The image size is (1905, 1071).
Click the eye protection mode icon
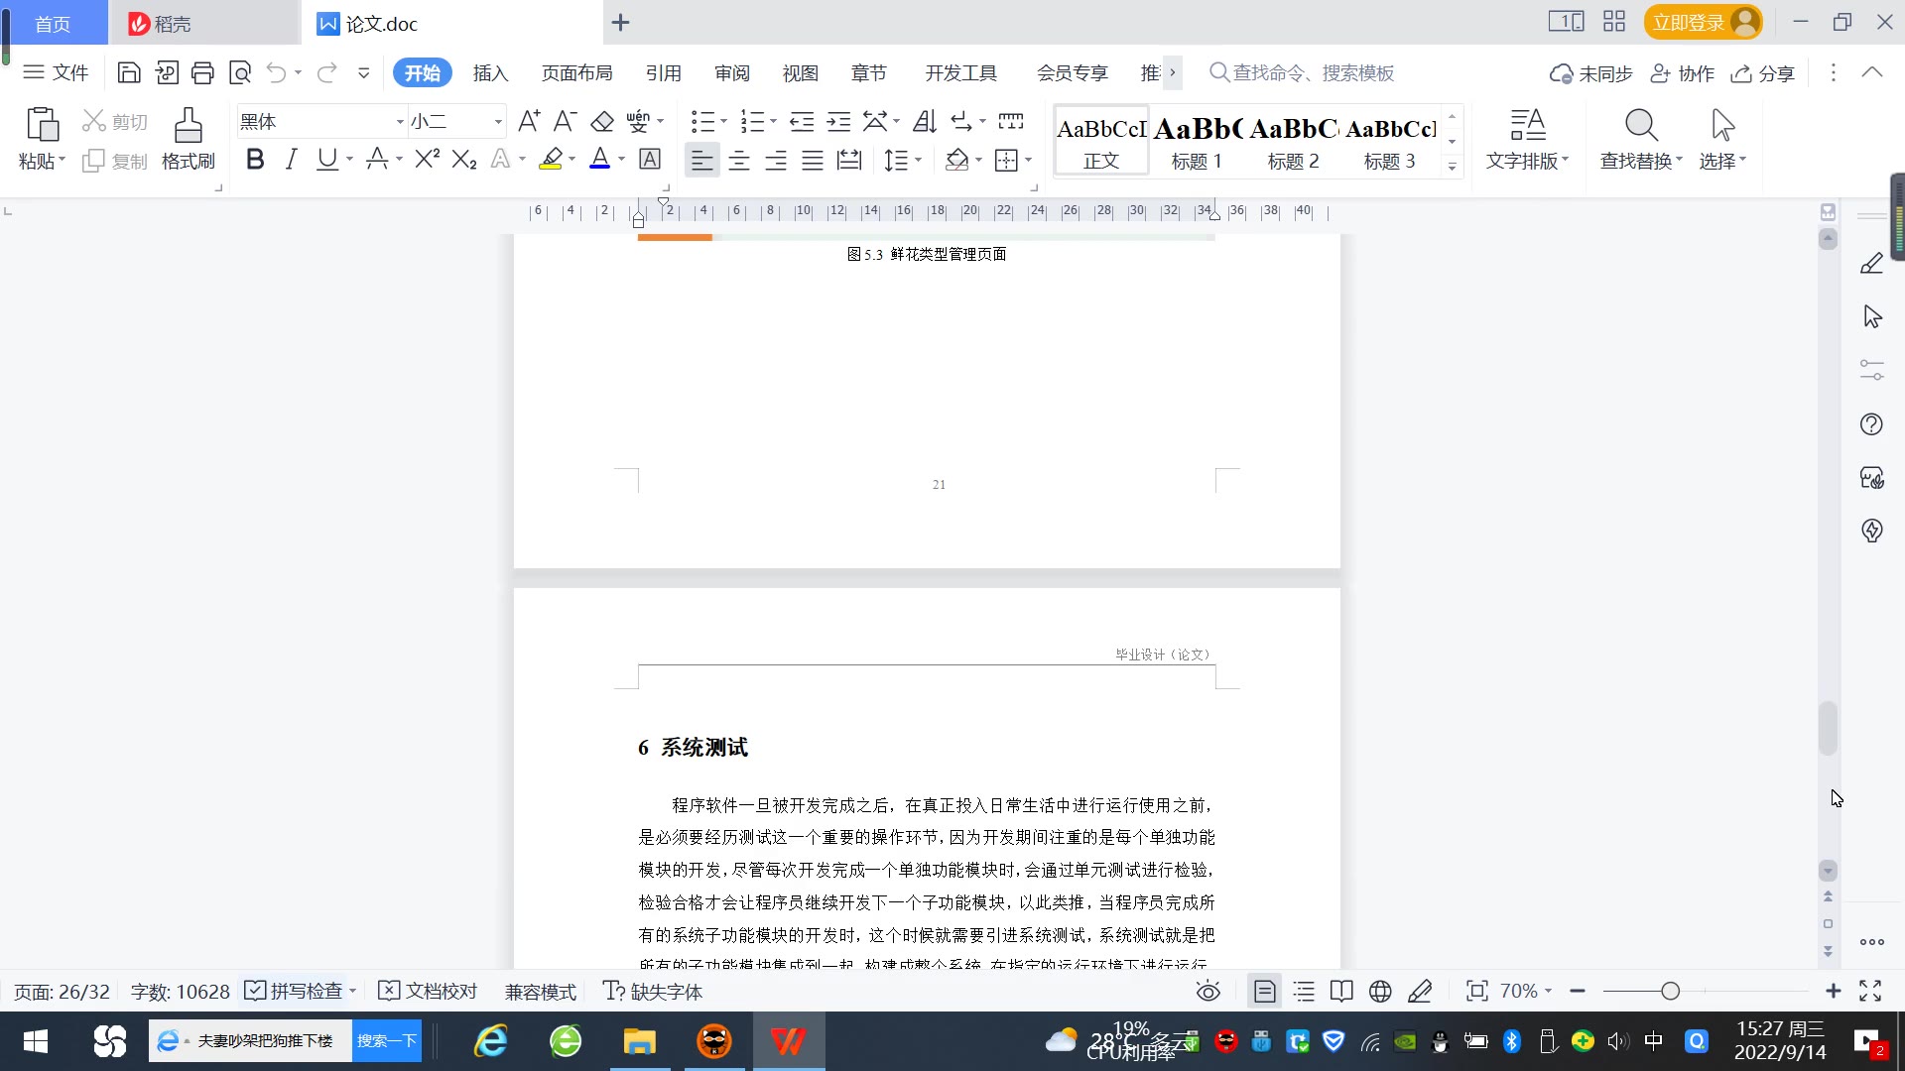coord(1207,992)
